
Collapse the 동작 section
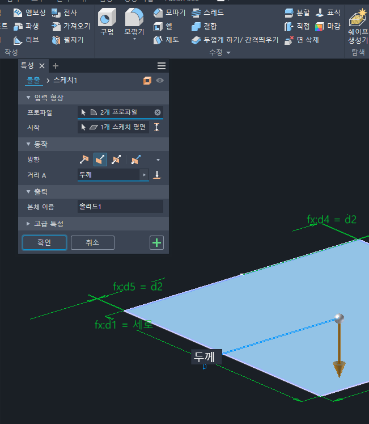pyautogui.click(x=28, y=144)
